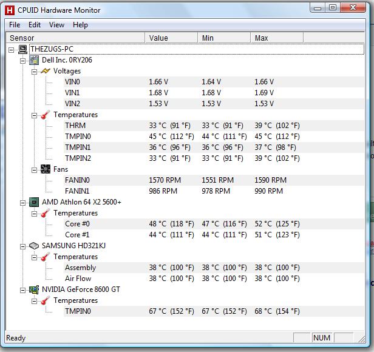Screen dimensions: 374x352
Task: Click the CPU chip icon beside AMD Athlon
Action: pyautogui.click(x=34, y=202)
